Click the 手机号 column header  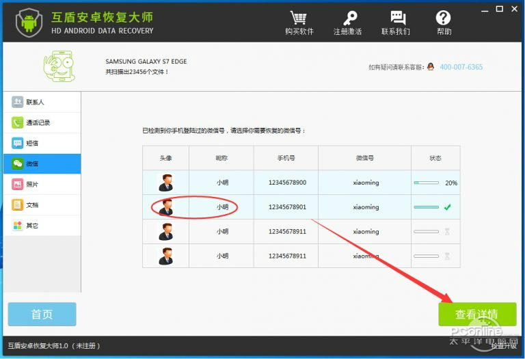point(286,158)
